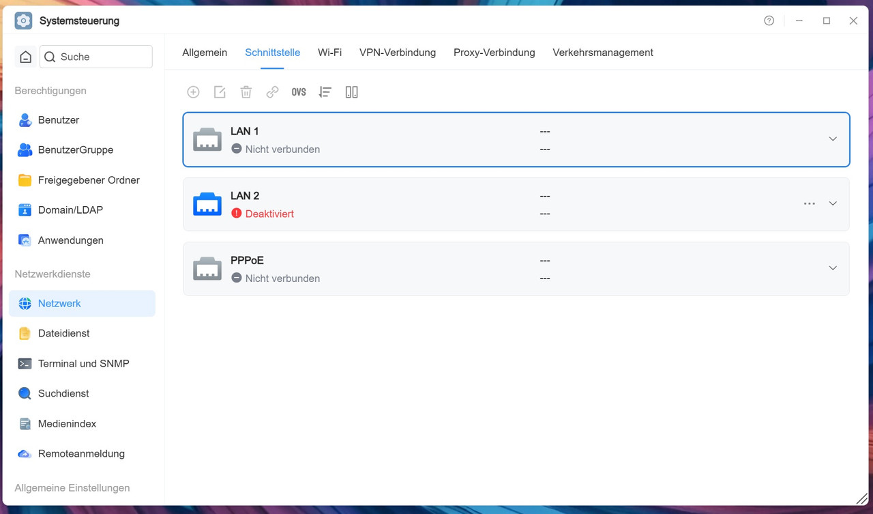Select Freigegebener Ordner in the sidebar
Viewport: 873px width, 514px height.
coord(83,180)
